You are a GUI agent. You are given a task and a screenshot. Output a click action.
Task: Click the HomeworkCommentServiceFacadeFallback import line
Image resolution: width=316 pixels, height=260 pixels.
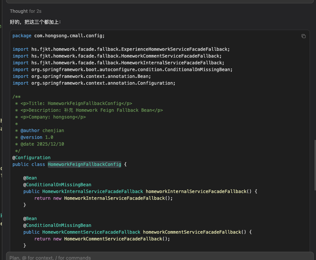click(117, 56)
